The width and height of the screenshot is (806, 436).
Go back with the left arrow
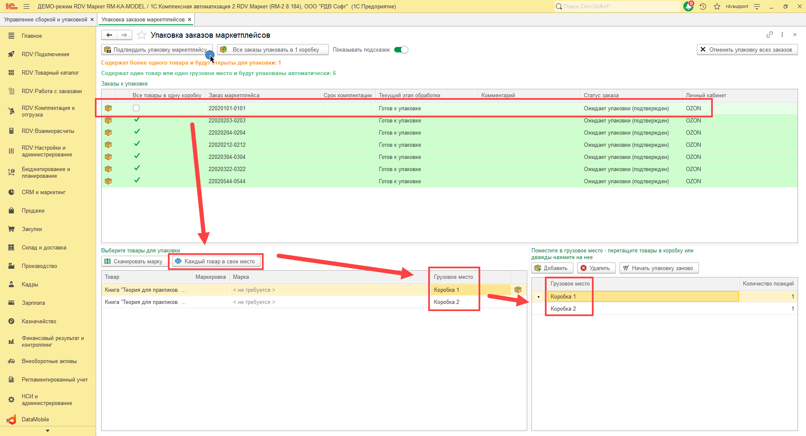[109, 35]
